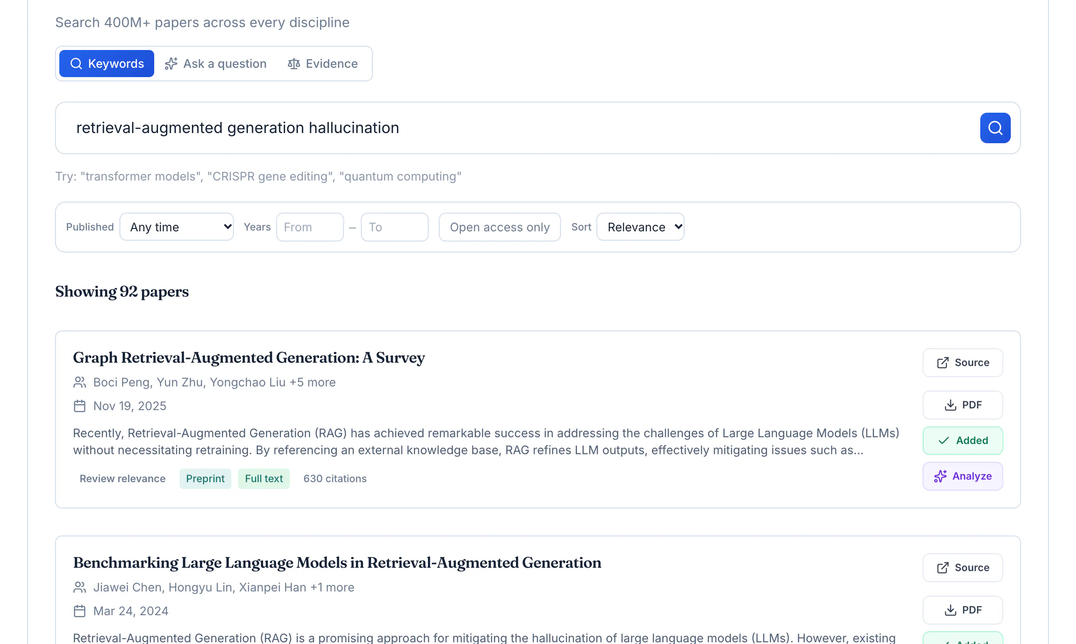Open Benchmarking Large Language Models paper title
Screen dimensions: 1076x644
(337, 563)
